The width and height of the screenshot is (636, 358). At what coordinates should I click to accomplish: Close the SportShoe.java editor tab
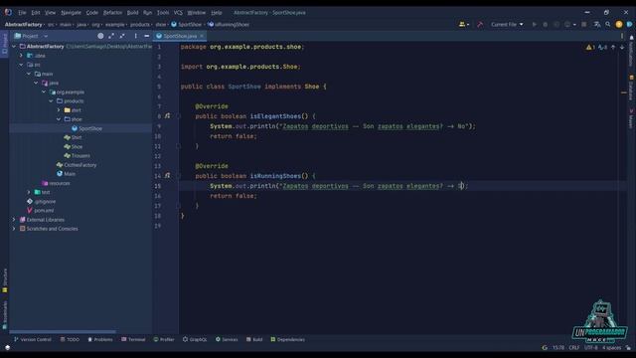point(202,36)
